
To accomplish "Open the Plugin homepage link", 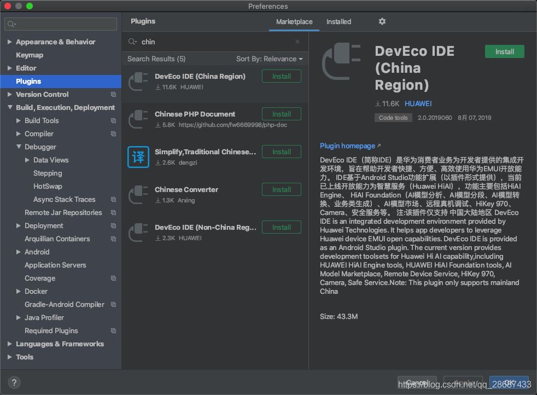I will tap(347, 146).
